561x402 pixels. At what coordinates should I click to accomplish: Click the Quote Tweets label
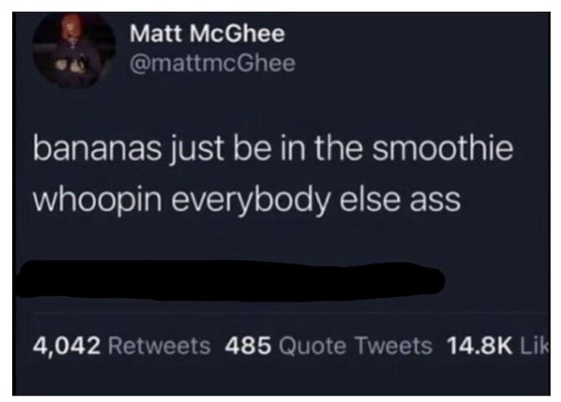point(355,346)
